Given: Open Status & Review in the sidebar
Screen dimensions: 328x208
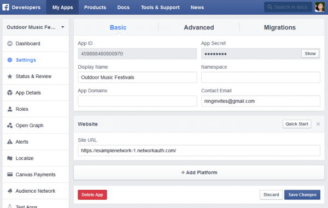Looking at the screenshot, I should tap(36, 76).
